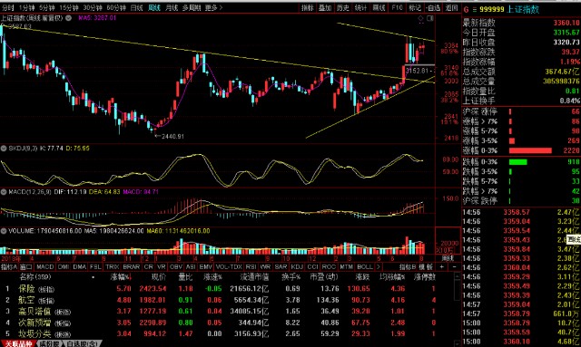Open the F10 company info button
This screenshot has width=581, height=347.
pyautogui.click(x=397, y=7)
